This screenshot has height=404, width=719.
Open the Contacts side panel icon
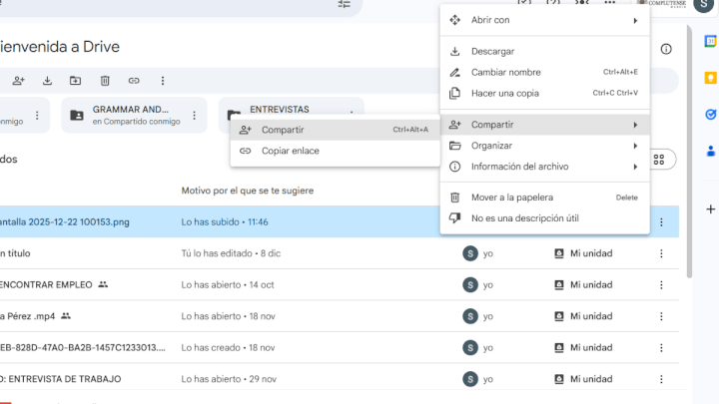click(710, 151)
